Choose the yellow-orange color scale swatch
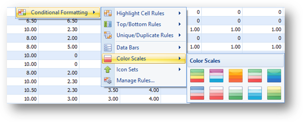Image resolution: width=303 pixels, height=122 pixels. (x=235, y=76)
